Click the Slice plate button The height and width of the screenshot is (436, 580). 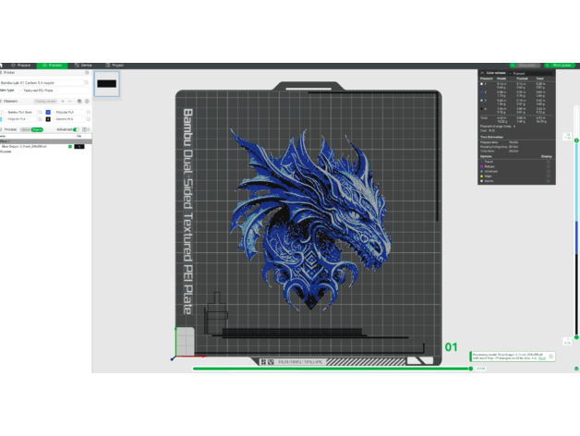click(527, 66)
